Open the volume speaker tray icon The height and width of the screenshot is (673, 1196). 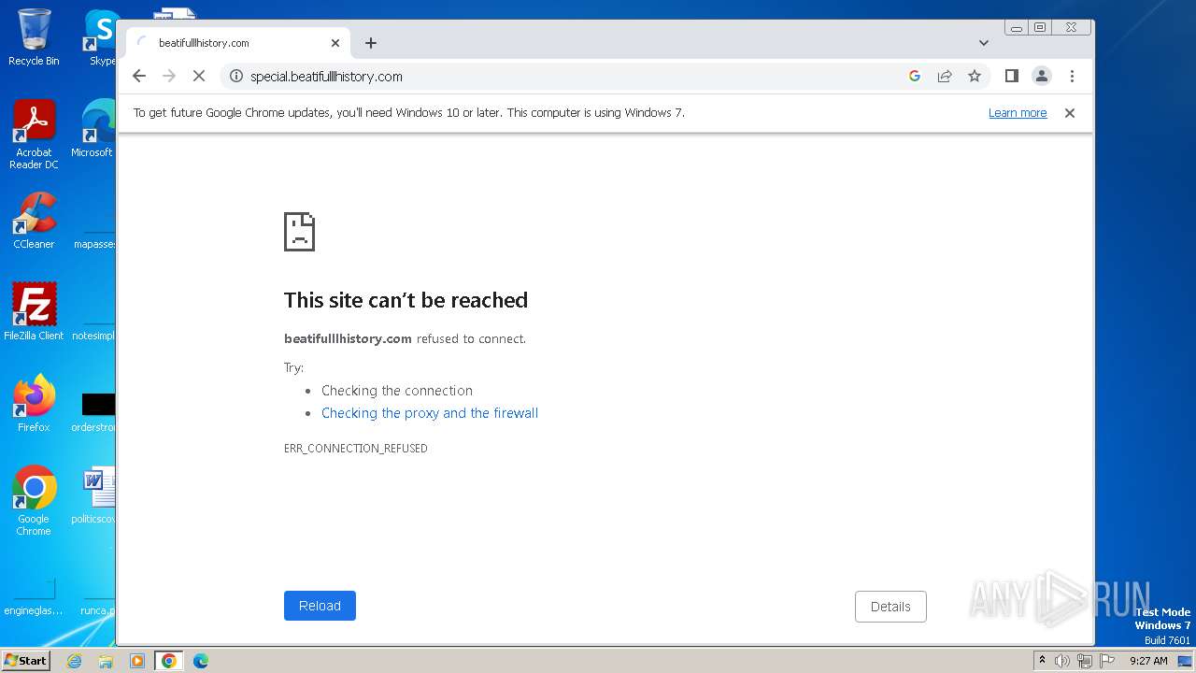pos(1062,661)
